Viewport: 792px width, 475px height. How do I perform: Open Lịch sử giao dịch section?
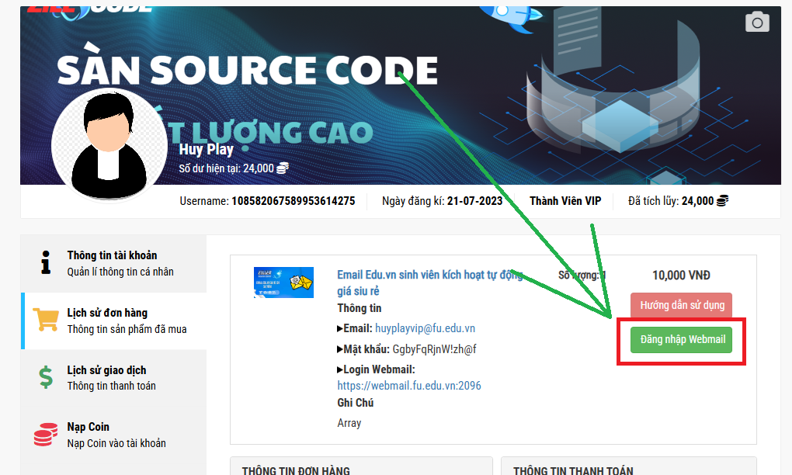coord(106,370)
